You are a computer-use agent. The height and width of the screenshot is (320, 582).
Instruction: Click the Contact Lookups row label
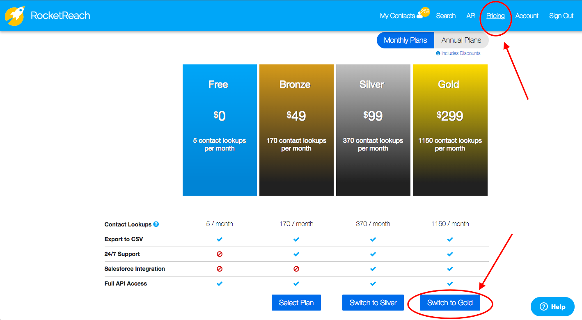click(128, 224)
